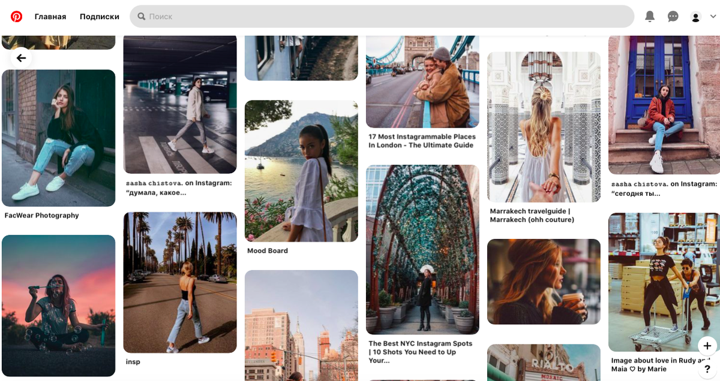This screenshot has height=381, width=720.
Task: Open the Pinterest logo home icon
Action: [x=16, y=17]
